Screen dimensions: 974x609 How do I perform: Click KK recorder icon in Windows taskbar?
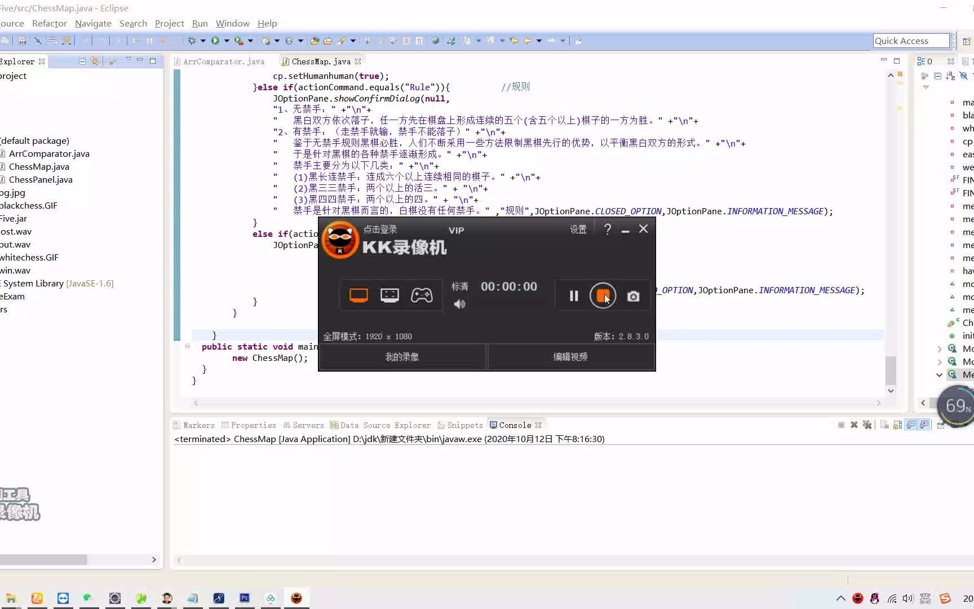point(296,598)
